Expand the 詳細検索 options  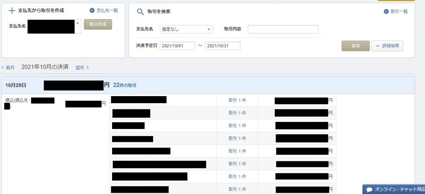[x=387, y=46]
